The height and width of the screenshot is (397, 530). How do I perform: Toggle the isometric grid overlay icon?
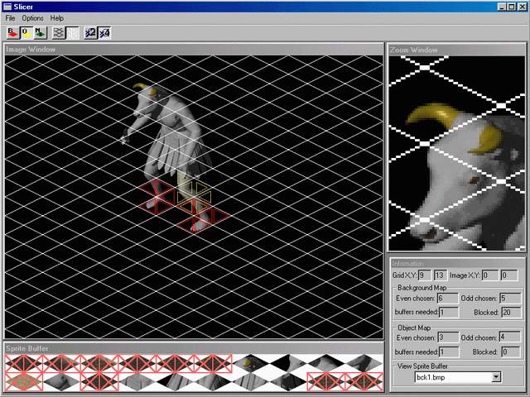[59, 32]
